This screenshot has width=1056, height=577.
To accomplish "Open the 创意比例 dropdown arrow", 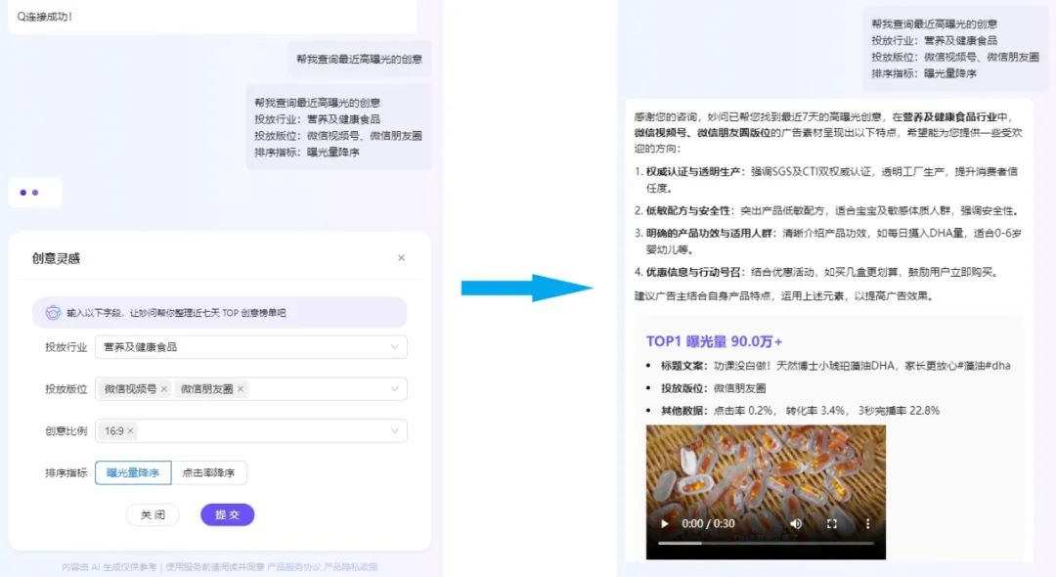I will [x=395, y=431].
